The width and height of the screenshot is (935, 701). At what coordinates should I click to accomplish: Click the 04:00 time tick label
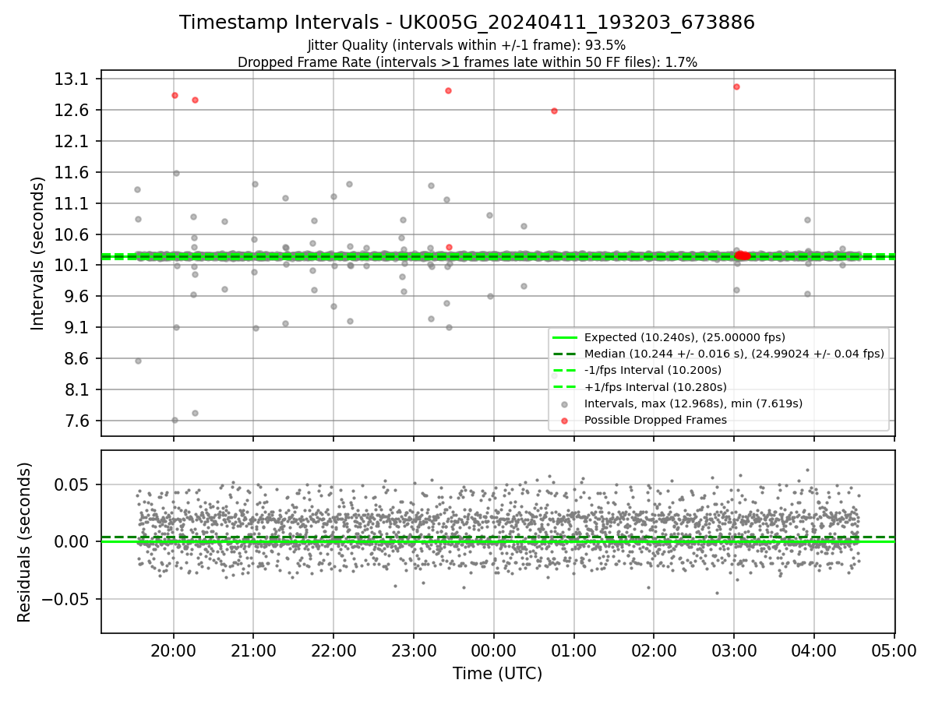[x=814, y=650]
